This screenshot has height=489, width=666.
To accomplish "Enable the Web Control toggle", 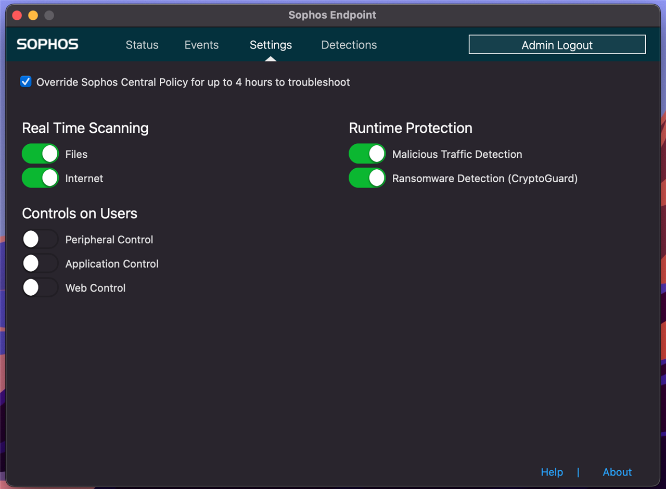I will (40, 287).
